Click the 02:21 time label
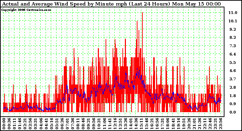Viewport: 242px width, 131px height. (x=25, y=124)
